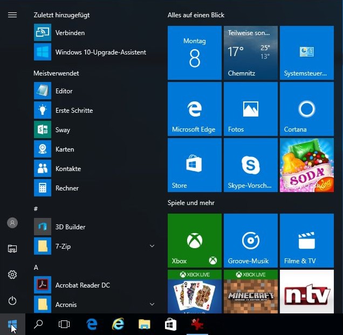Click the A alphabet section header
This screenshot has width=343, height=335.
coord(36,268)
